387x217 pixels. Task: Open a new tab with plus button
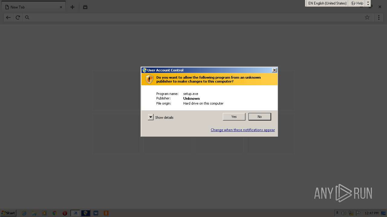click(72, 7)
